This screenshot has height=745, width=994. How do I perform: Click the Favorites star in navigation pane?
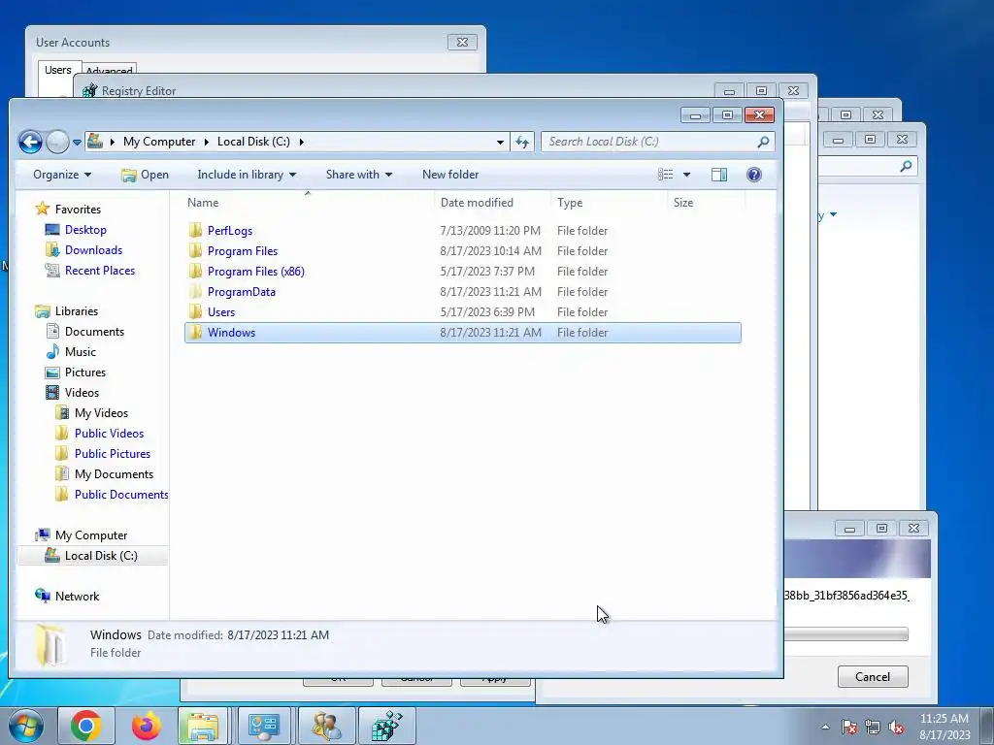[x=43, y=209]
